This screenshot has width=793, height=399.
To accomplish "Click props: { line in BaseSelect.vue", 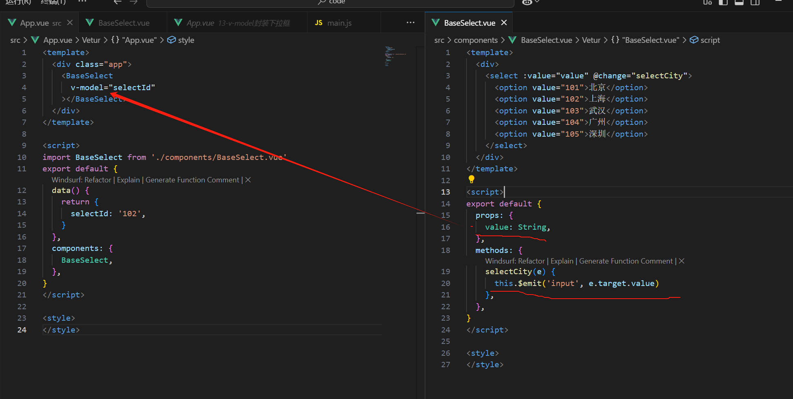I will (x=494, y=215).
